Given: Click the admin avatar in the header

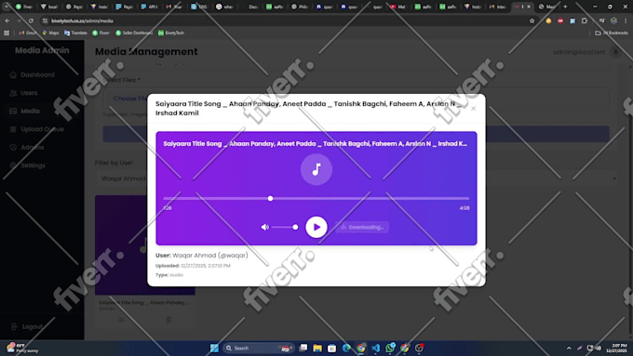Looking at the screenshot, I should [615, 52].
